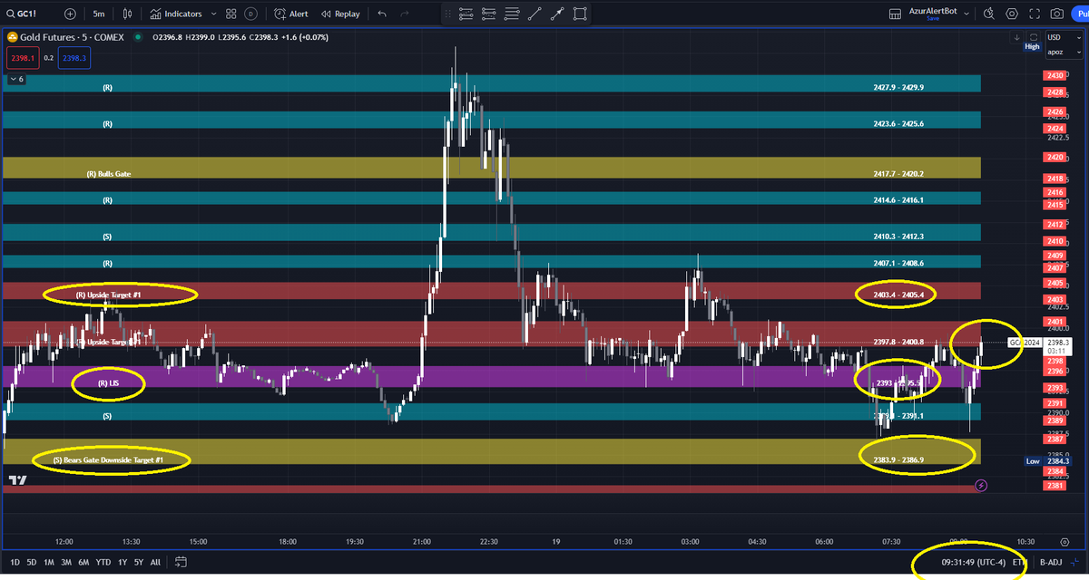
Task: Collapse the indicators legend showing 6
Action: tap(15, 79)
